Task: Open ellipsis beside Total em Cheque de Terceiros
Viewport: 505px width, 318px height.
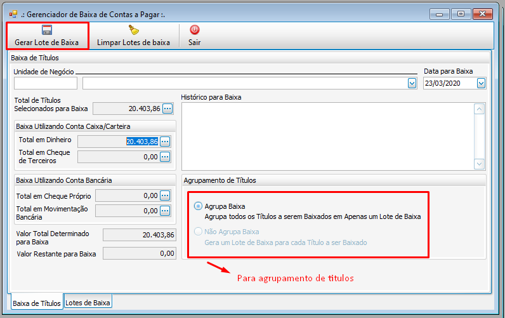Action: [x=165, y=157]
